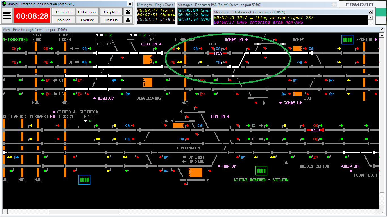Click Sandy orange platform 2 box
The height and width of the screenshot is (217, 387).
[297, 49]
